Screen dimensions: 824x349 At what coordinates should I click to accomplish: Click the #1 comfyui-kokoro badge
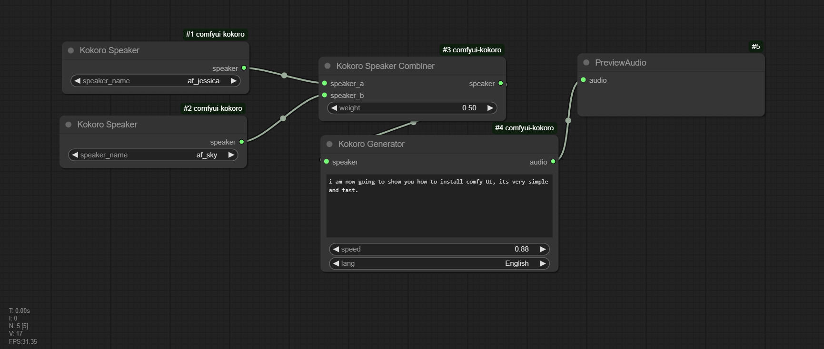pyautogui.click(x=215, y=34)
